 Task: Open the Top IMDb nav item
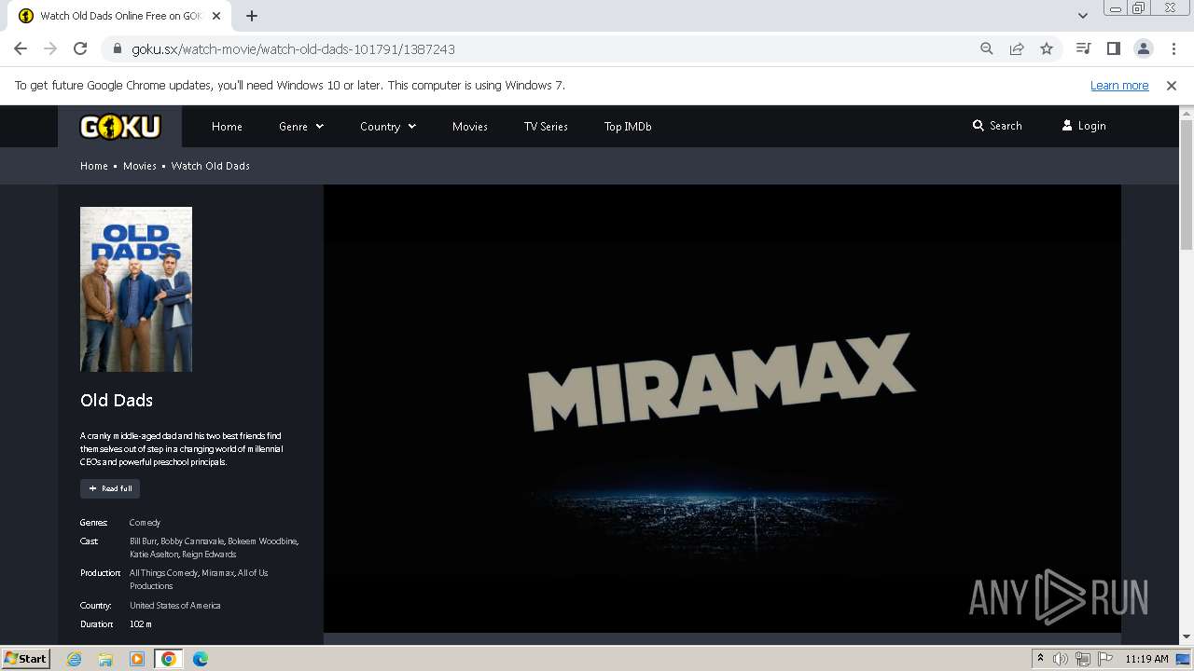[x=628, y=126]
